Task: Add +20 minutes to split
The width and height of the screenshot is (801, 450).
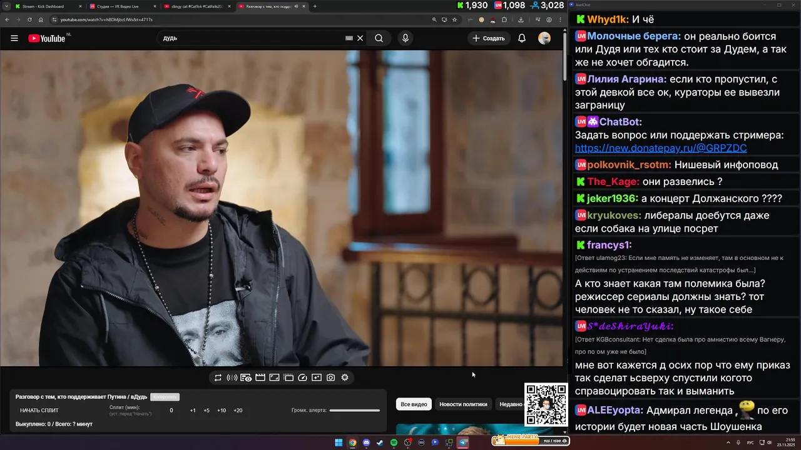Action: 238,411
